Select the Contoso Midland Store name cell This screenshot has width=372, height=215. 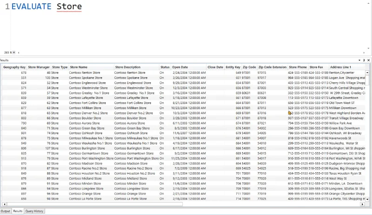(x=91, y=178)
